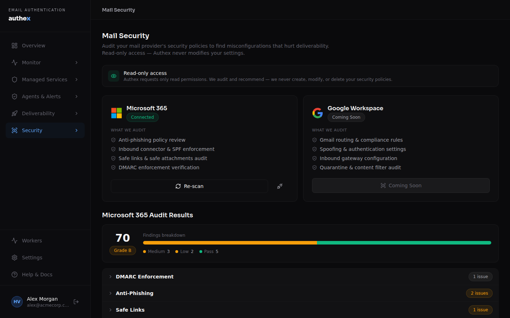510x318 pixels.
Task: Click the Workers pulse icon
Action: 15,241
